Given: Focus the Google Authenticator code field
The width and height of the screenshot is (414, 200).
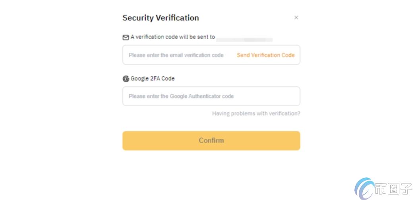Looking at the screenshot, I should coord(211,96).
